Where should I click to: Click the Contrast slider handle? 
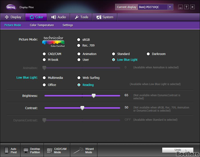(x=82, y=108)
